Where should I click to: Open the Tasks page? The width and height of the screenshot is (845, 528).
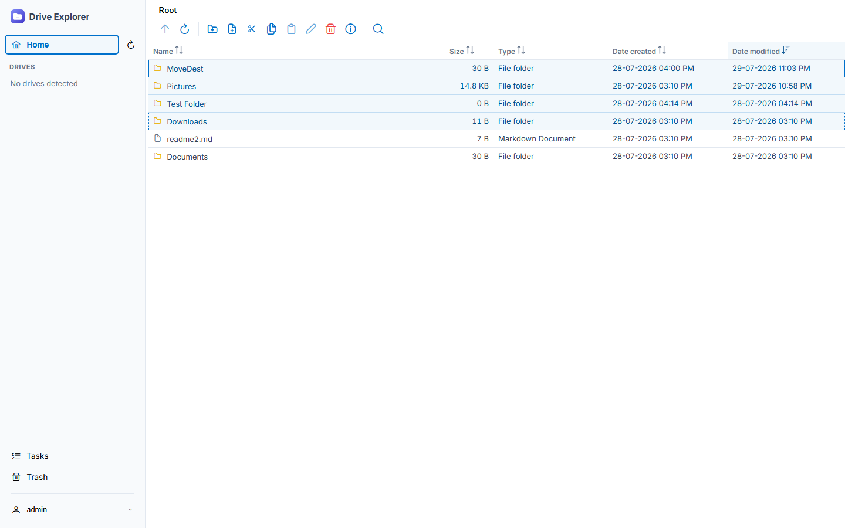pyautogui.click(x=38, y=456)
